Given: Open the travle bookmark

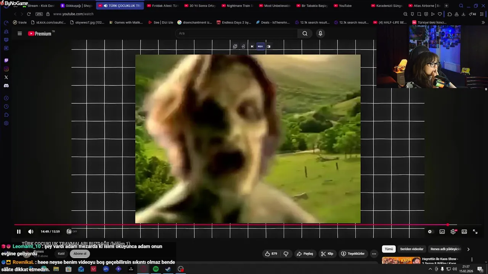Looking at the screenshot, I should click(x=20, y=22).
